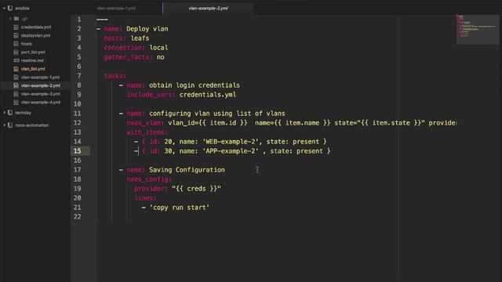Click line number 1 in gutter
The image size is (502, 282).
click(79, 20)
